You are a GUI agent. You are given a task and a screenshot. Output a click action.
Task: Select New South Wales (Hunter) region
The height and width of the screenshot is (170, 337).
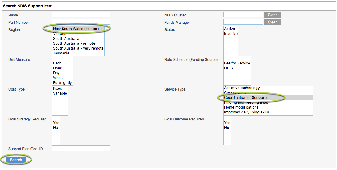pos(78,29)
